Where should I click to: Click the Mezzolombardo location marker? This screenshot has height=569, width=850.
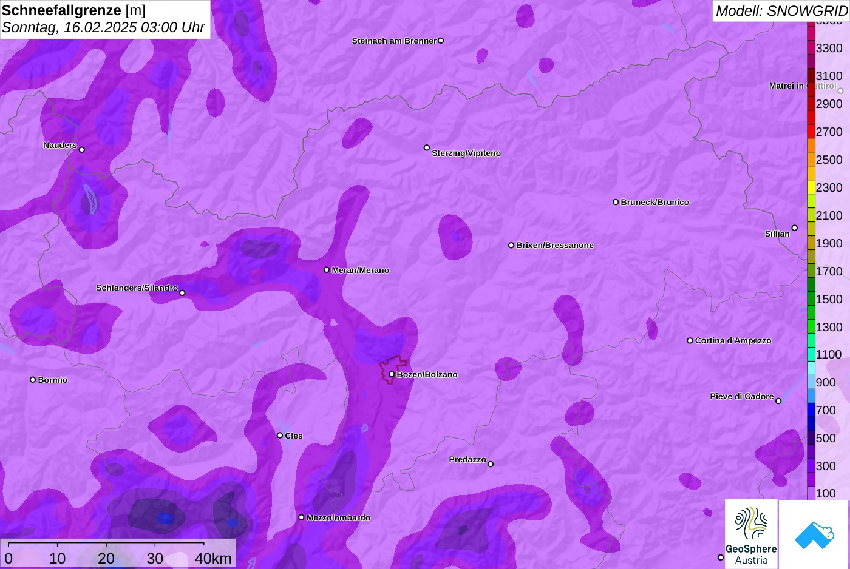tap(301, 517)
